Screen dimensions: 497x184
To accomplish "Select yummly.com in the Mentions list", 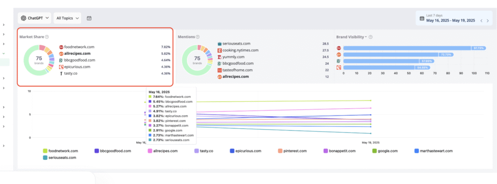I will pyautogui.click(x=233, y=57).
